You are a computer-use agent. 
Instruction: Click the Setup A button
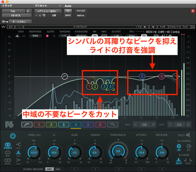click(x=174, y=27)
